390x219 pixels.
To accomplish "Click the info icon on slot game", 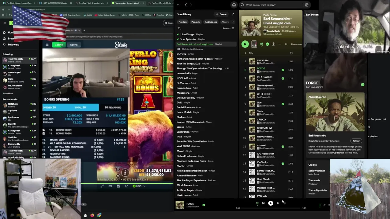I will pos(125,173).
